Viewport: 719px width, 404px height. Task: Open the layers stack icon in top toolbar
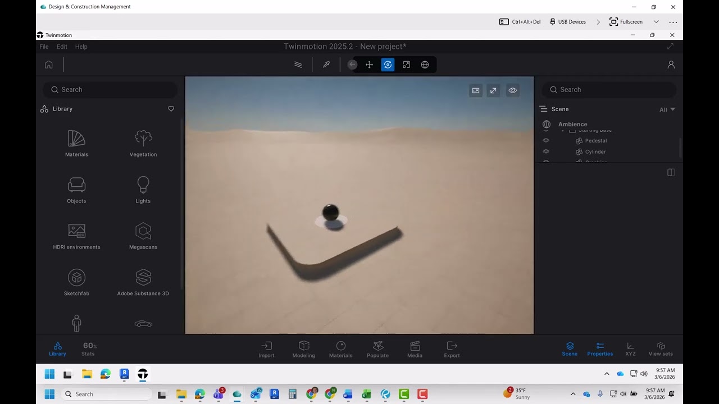click(298, 65)
